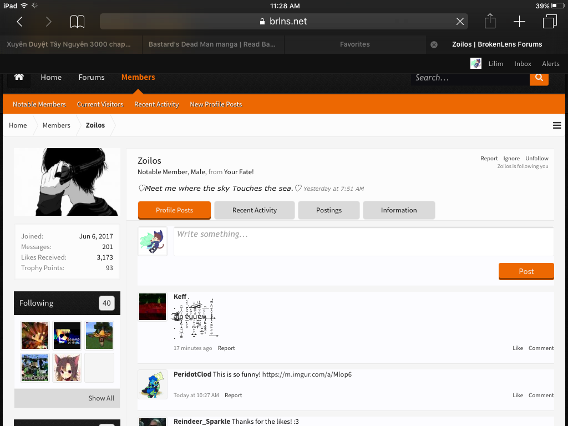Open the imgur link in PeridotClod's post
Screen dimensions: 568x426
point(307,374)
